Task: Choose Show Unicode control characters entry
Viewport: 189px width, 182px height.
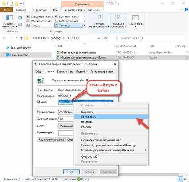Action: [111, 145]
